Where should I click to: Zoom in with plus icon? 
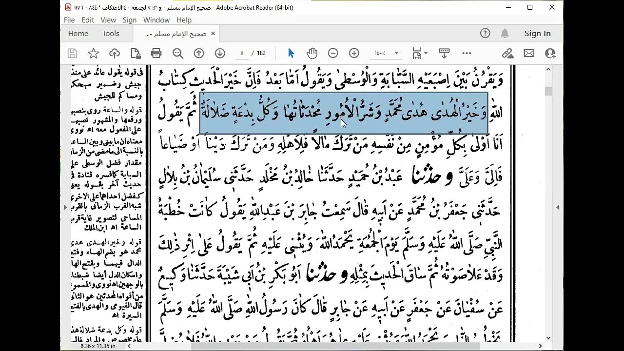(x=354, y=53)
